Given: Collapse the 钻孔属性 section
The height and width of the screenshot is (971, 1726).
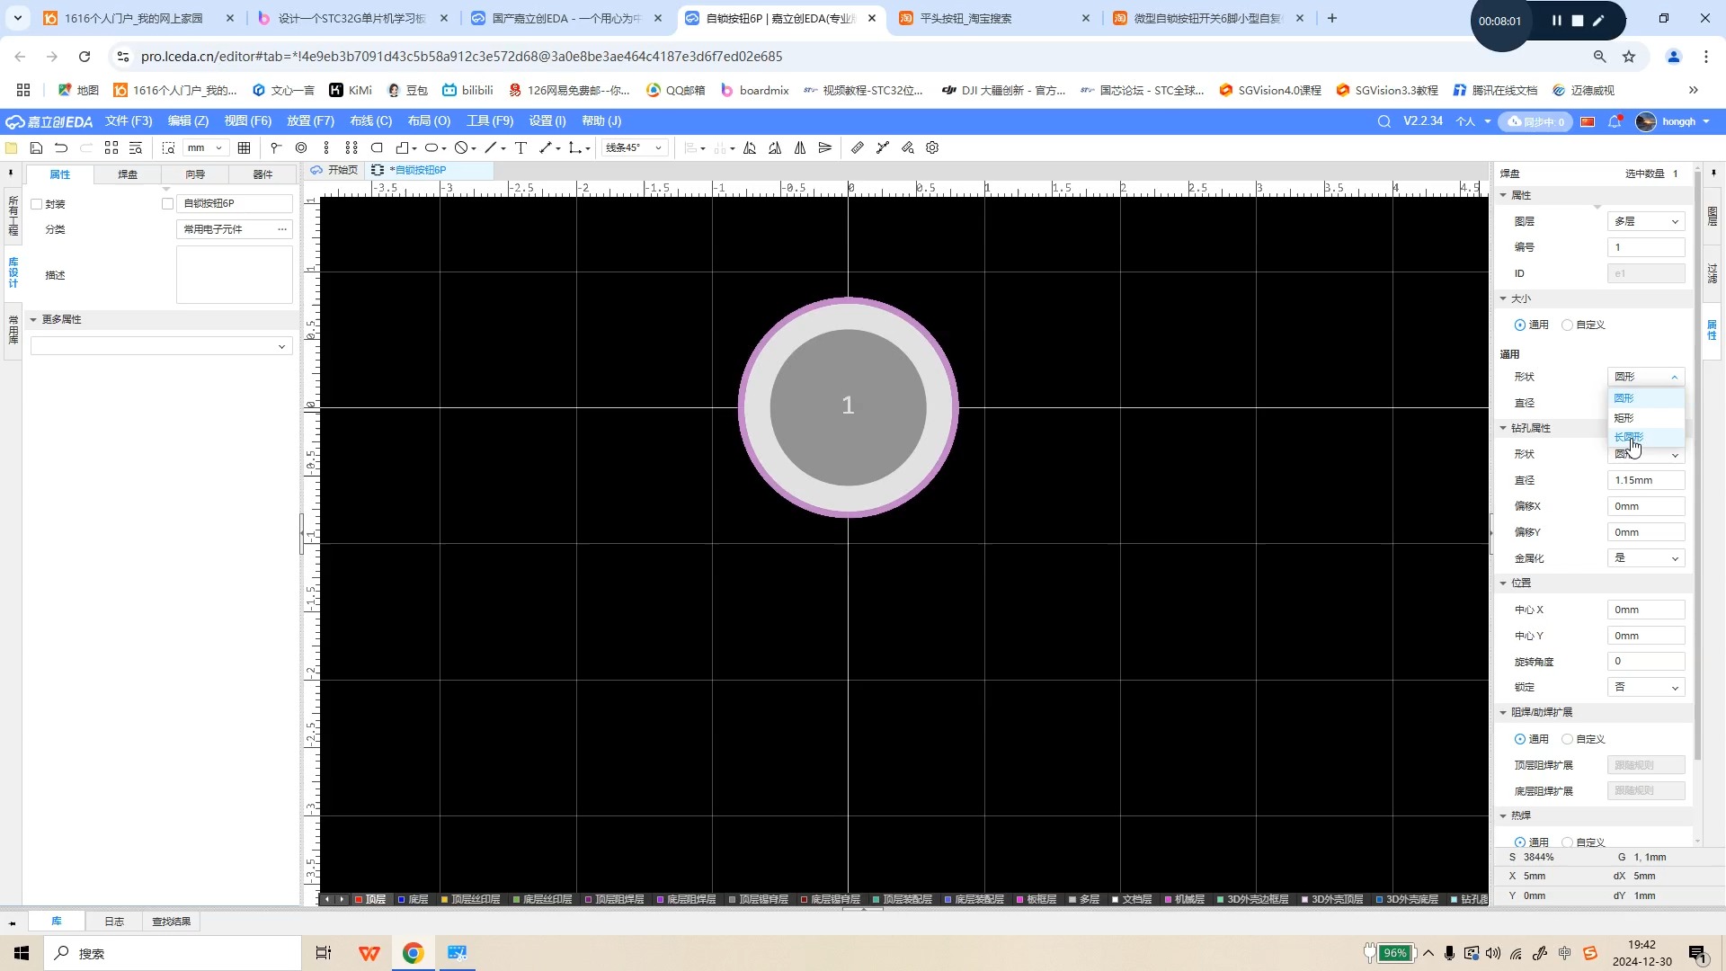Looking at the screenshot, I should pyautogui.click(x=1503, y=428).
